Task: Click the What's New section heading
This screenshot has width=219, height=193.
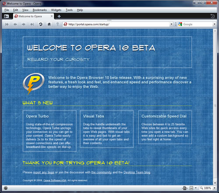Action: pos(38,103)
